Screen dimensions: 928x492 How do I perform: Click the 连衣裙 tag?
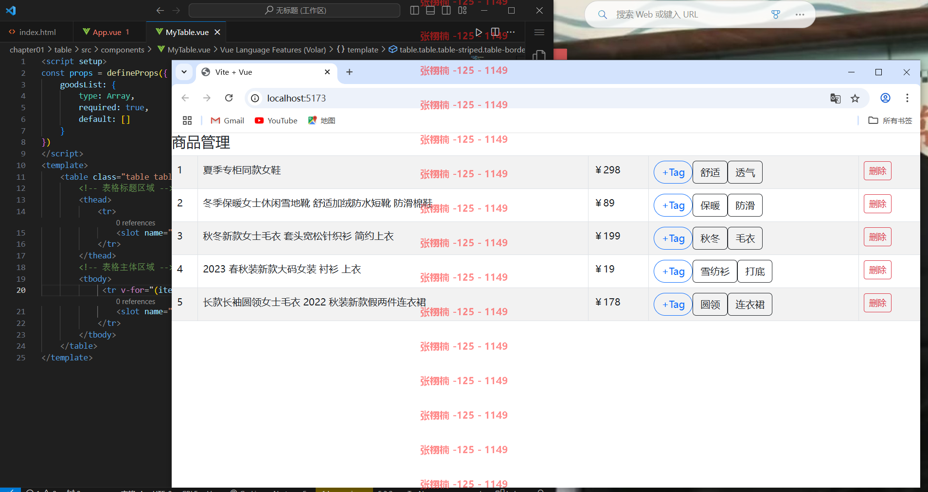coord(750,305)
